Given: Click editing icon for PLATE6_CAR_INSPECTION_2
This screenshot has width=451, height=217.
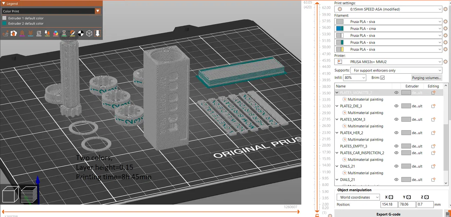Looking at the screenshot, I should click(x=433, y=153).
